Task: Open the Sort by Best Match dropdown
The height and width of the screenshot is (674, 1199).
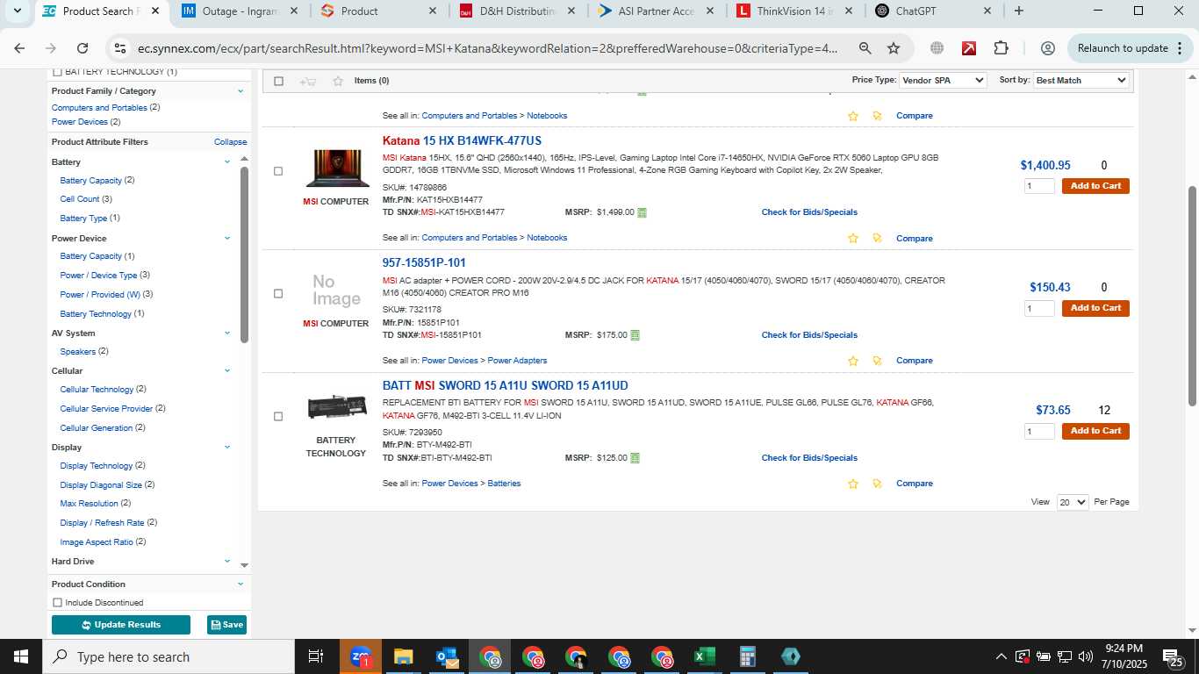Action: (1081, 80)
